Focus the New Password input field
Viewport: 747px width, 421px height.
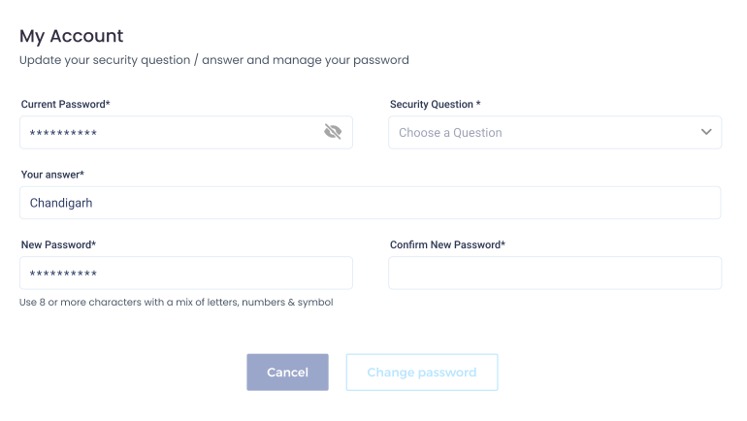click(186, 273)
